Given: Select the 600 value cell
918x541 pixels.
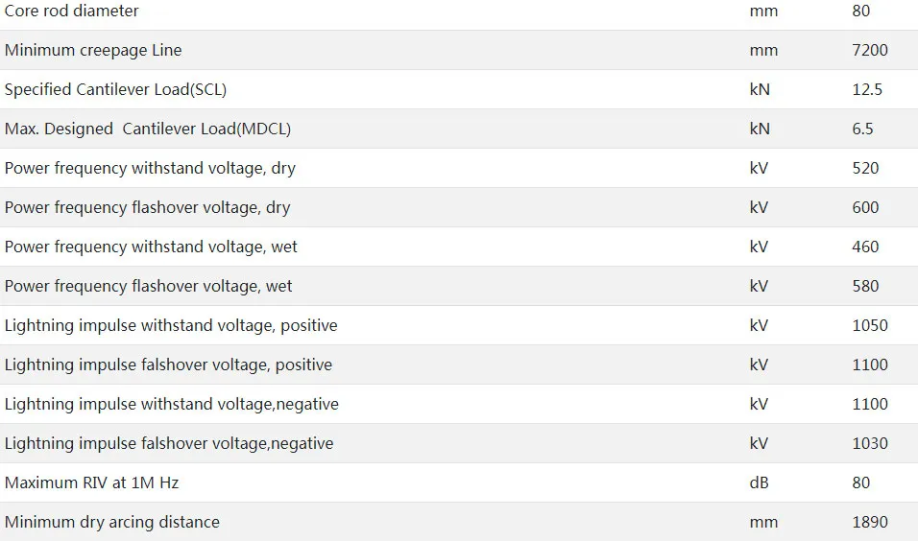Looking at the screenshot, I should coord(865,208).
